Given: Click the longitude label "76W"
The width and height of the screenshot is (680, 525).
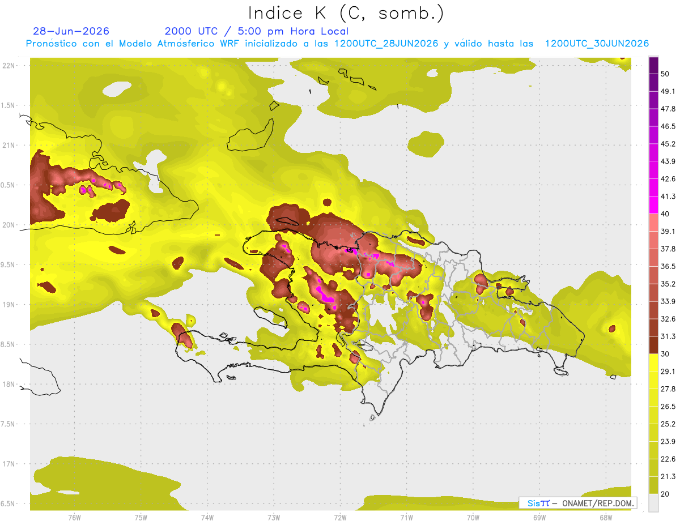Looking at the screenshot, I should tap(74, 518).
